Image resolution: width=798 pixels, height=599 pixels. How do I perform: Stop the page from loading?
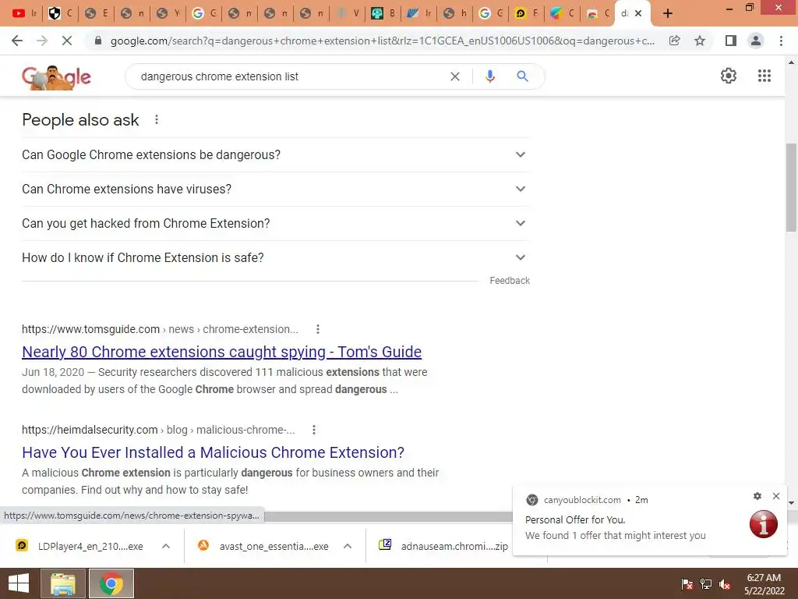pyautogui.click(x=67, y=41)
